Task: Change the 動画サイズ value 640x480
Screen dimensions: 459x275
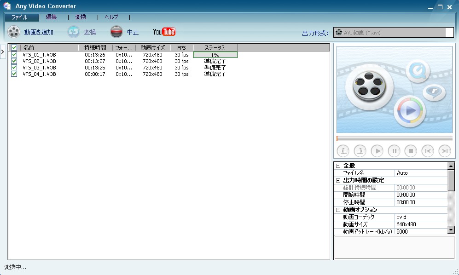Action: pyautogui.click(x=421, y=224)
